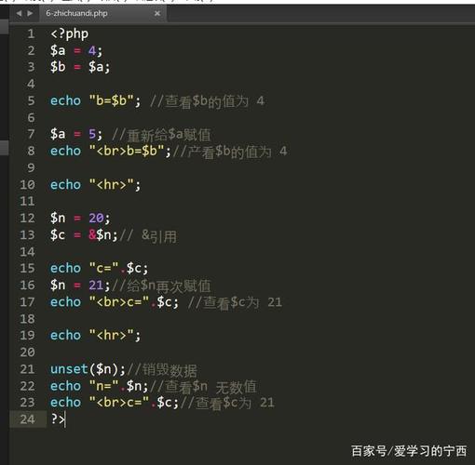Click line number 5 in gutter
This screenshot has width=475, height=465.
pos(31,100)
